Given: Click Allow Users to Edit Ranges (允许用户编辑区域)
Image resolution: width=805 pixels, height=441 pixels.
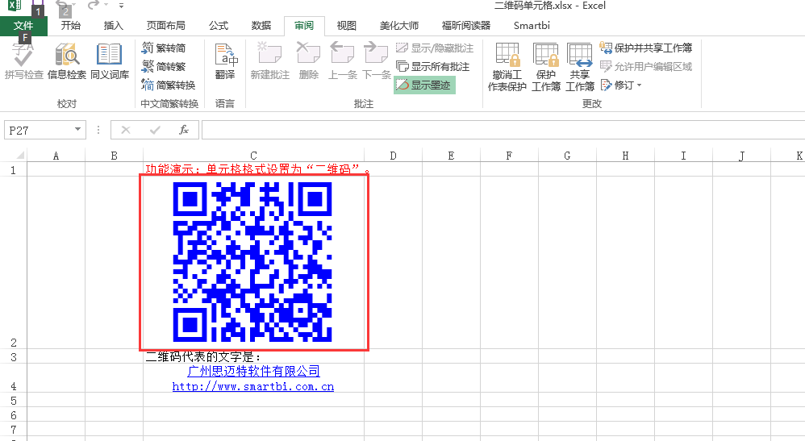Looking at the screenshot, I should pyautogui.click(x=646, y=66).
